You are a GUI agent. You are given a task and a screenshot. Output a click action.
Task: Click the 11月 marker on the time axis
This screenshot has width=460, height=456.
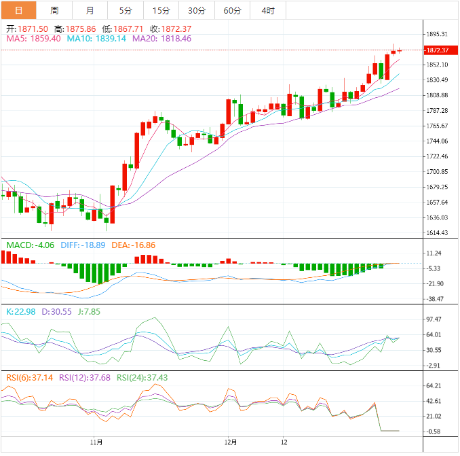96,442
